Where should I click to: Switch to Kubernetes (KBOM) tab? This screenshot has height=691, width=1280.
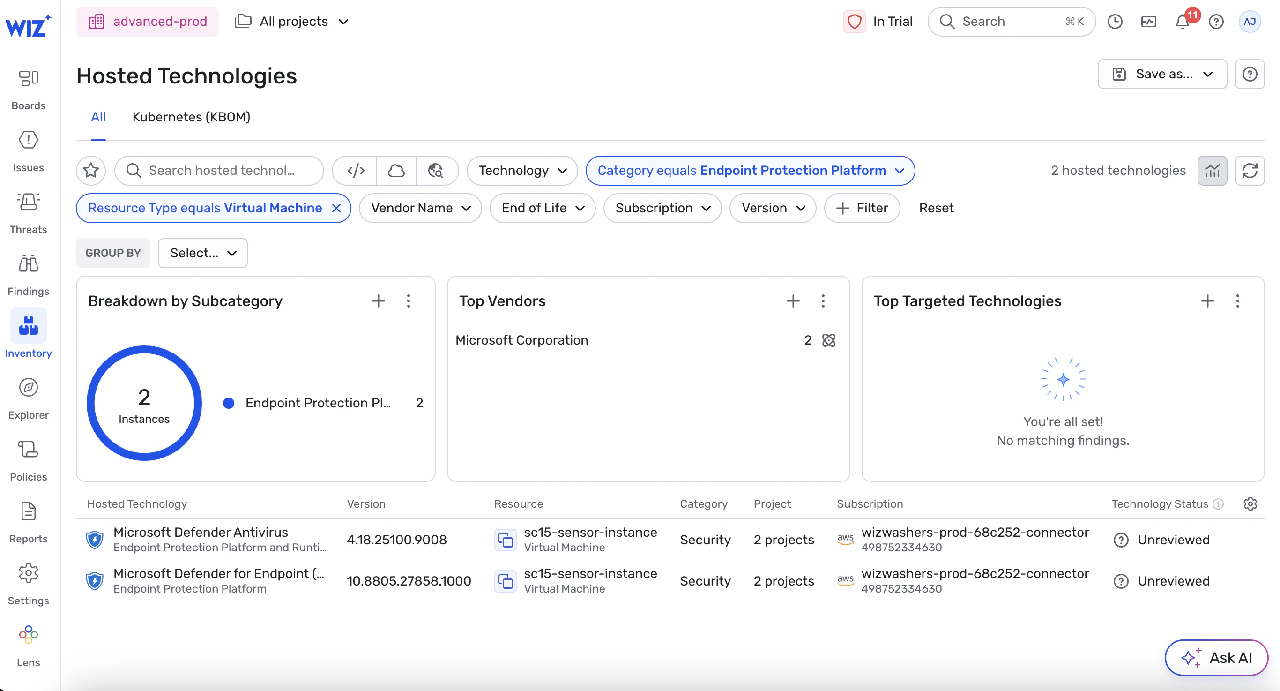tap(191, 117)
